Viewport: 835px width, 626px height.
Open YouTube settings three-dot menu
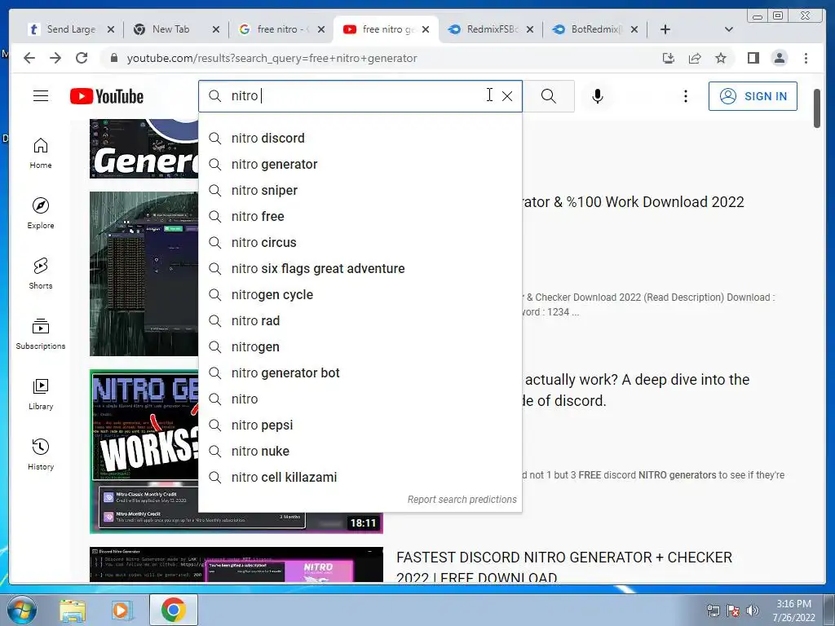click(x=685, y=96)
